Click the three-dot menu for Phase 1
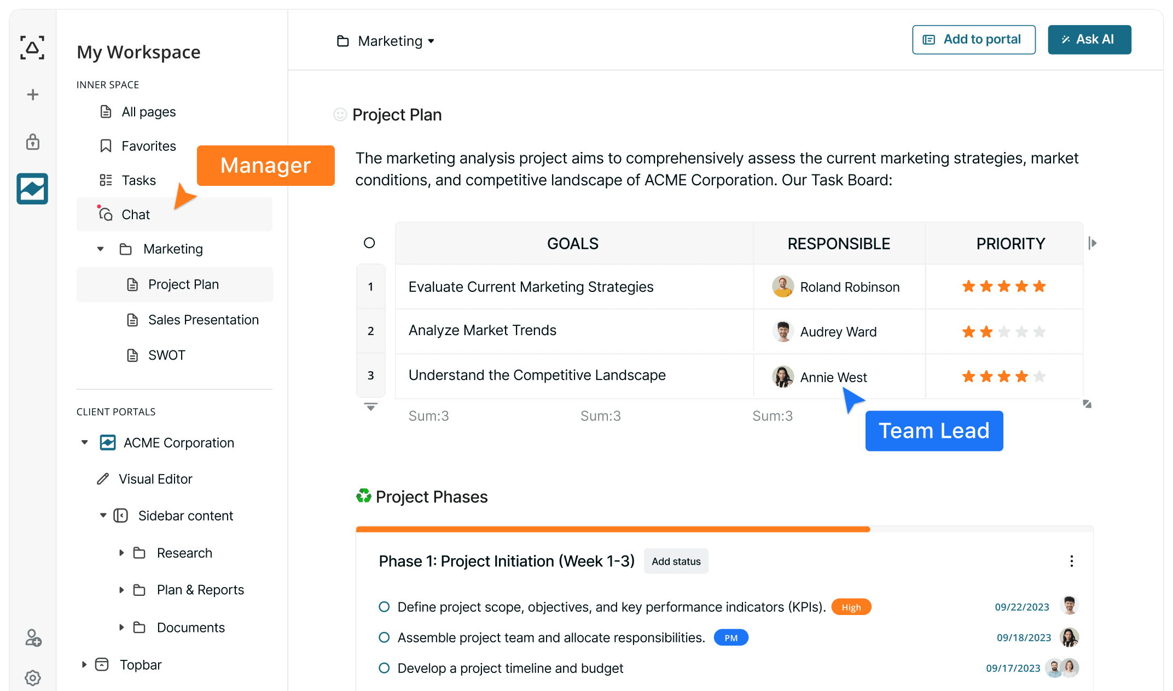The width and height of the screenshot is (1173, 691). pos(1071,561)
